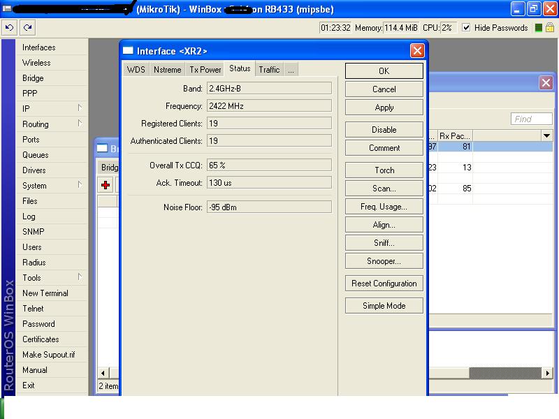
Task: Confirm with the OK button
Action: (384, 71)
